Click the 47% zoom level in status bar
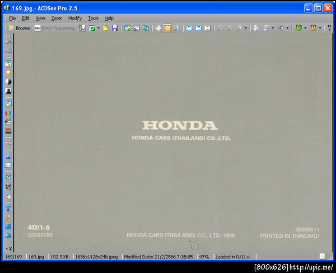The height and width of the screenshot is (273, 336). tap(204, 257)
